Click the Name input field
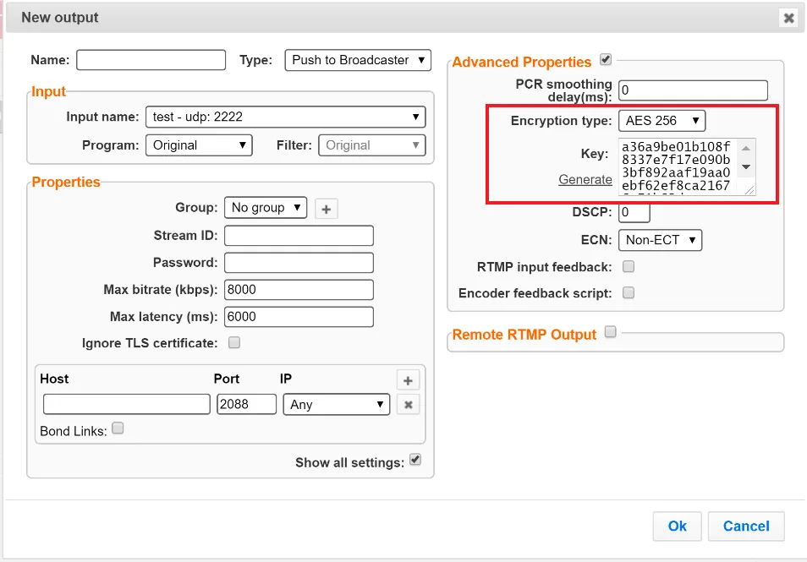The width and height of the screenshot is (807, 562). point(151,60)
